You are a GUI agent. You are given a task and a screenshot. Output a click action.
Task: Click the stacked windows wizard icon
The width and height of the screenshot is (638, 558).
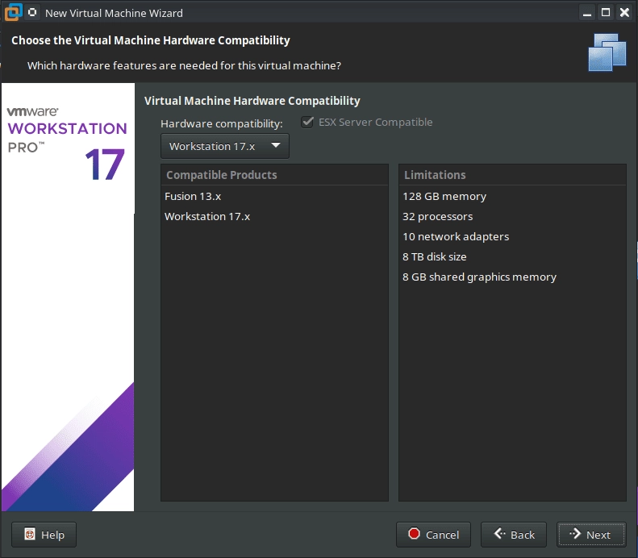[607, 52]
